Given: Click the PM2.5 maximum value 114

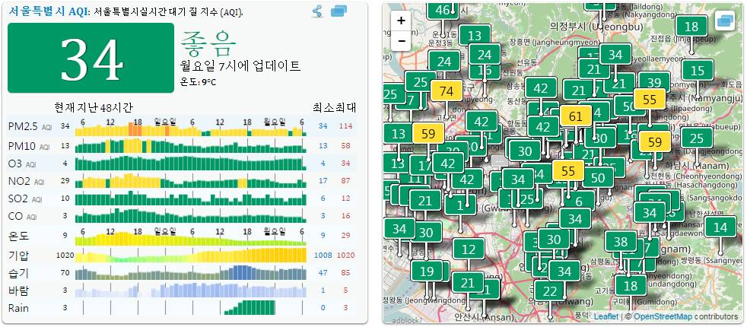Looking at the screenshot, I should click(346, 126).
